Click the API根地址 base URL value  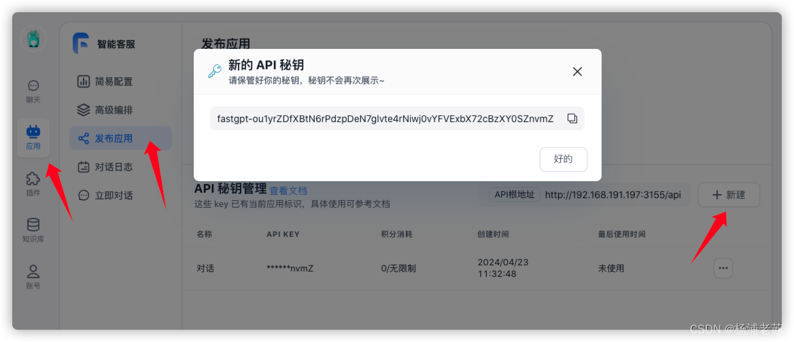[x=612, y=195]
